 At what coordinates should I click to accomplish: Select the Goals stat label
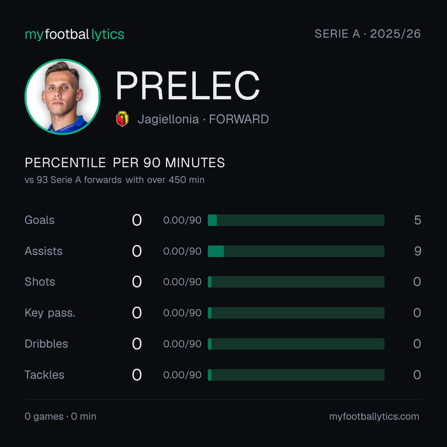pyautogui.click(x=39, y=220)
